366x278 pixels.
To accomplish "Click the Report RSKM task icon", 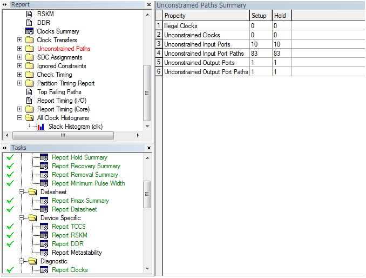I will click(x=44, y=235).
